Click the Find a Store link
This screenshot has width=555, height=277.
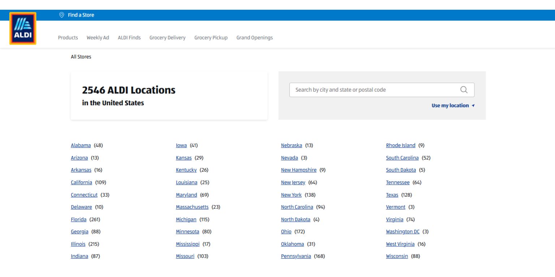tap(81, 15)
